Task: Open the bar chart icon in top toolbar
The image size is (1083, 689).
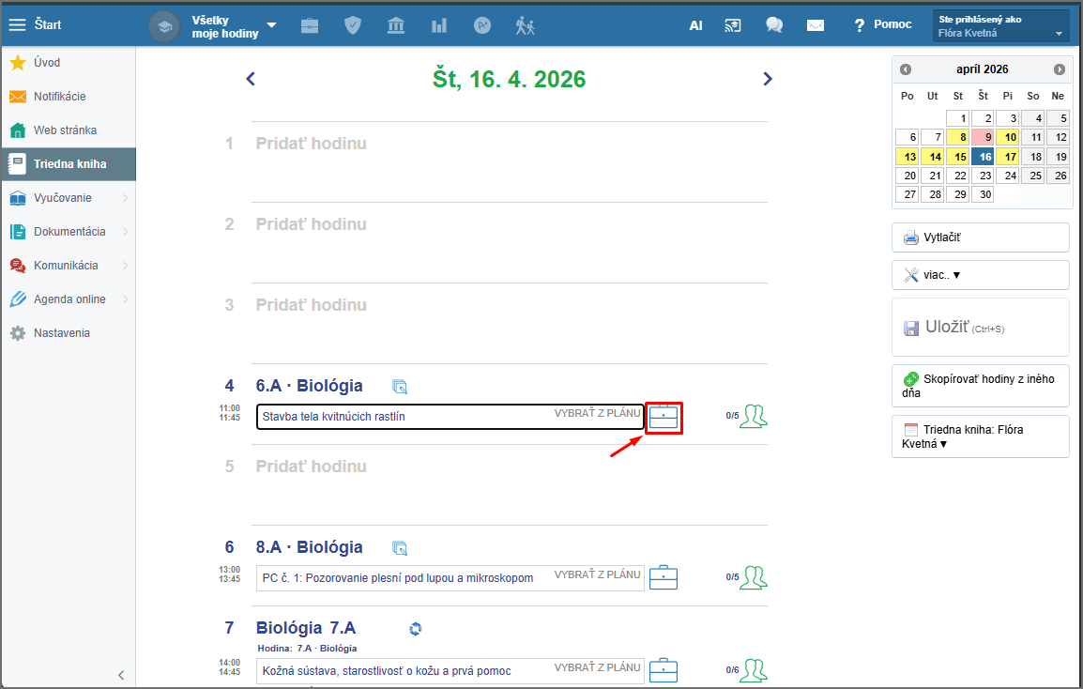Action: 438,25
